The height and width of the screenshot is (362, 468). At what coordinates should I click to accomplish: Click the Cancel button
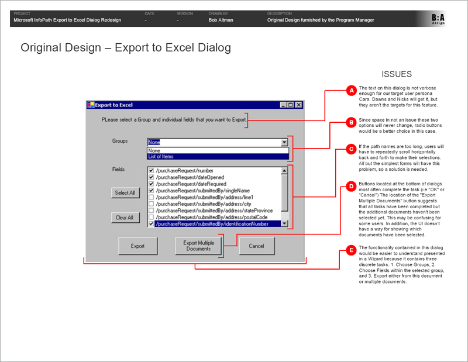point(257,246)
